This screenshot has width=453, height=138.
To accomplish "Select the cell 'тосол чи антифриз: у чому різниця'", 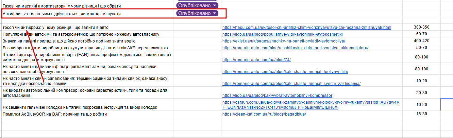I will tap(87, 27).
